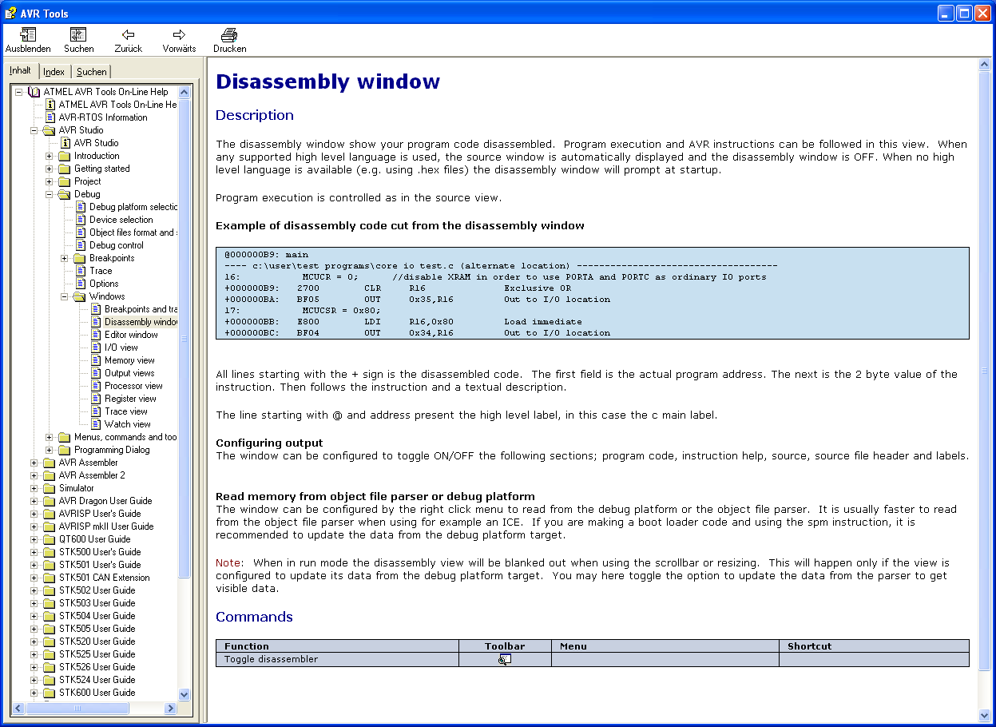This screenshot has height=727, width=996.
Task: Click the Commands heading
Action: coord(254,617)
